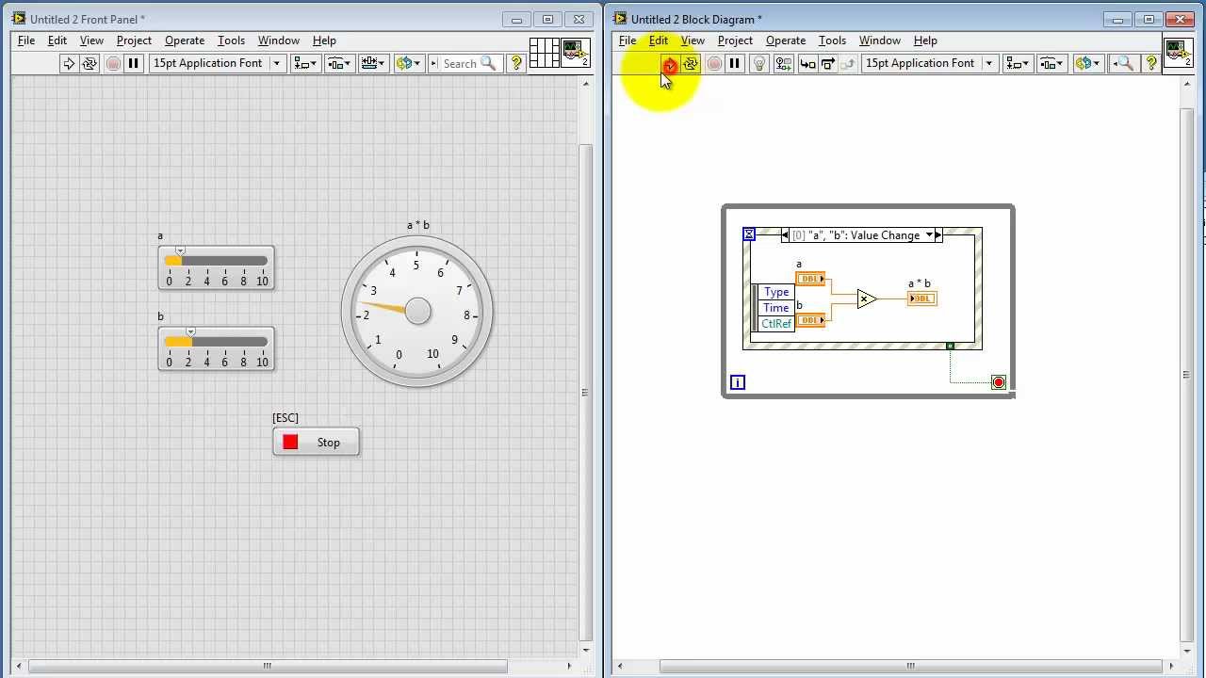1206x678 pixels.
Task: Click the Time event data node
Action: click(x=776, y=308)
